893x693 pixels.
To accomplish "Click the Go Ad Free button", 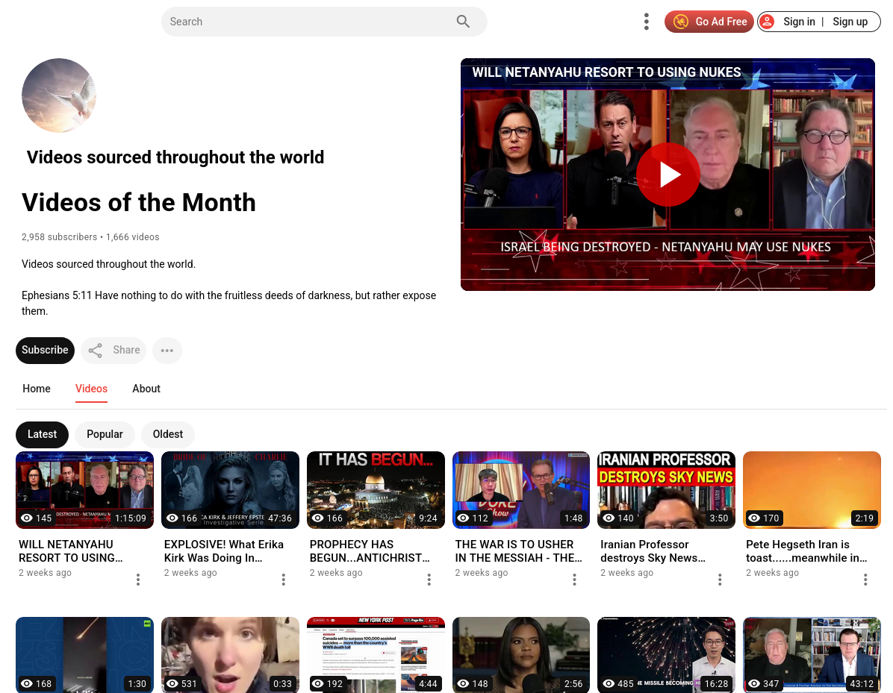I will tap(709, 22).
